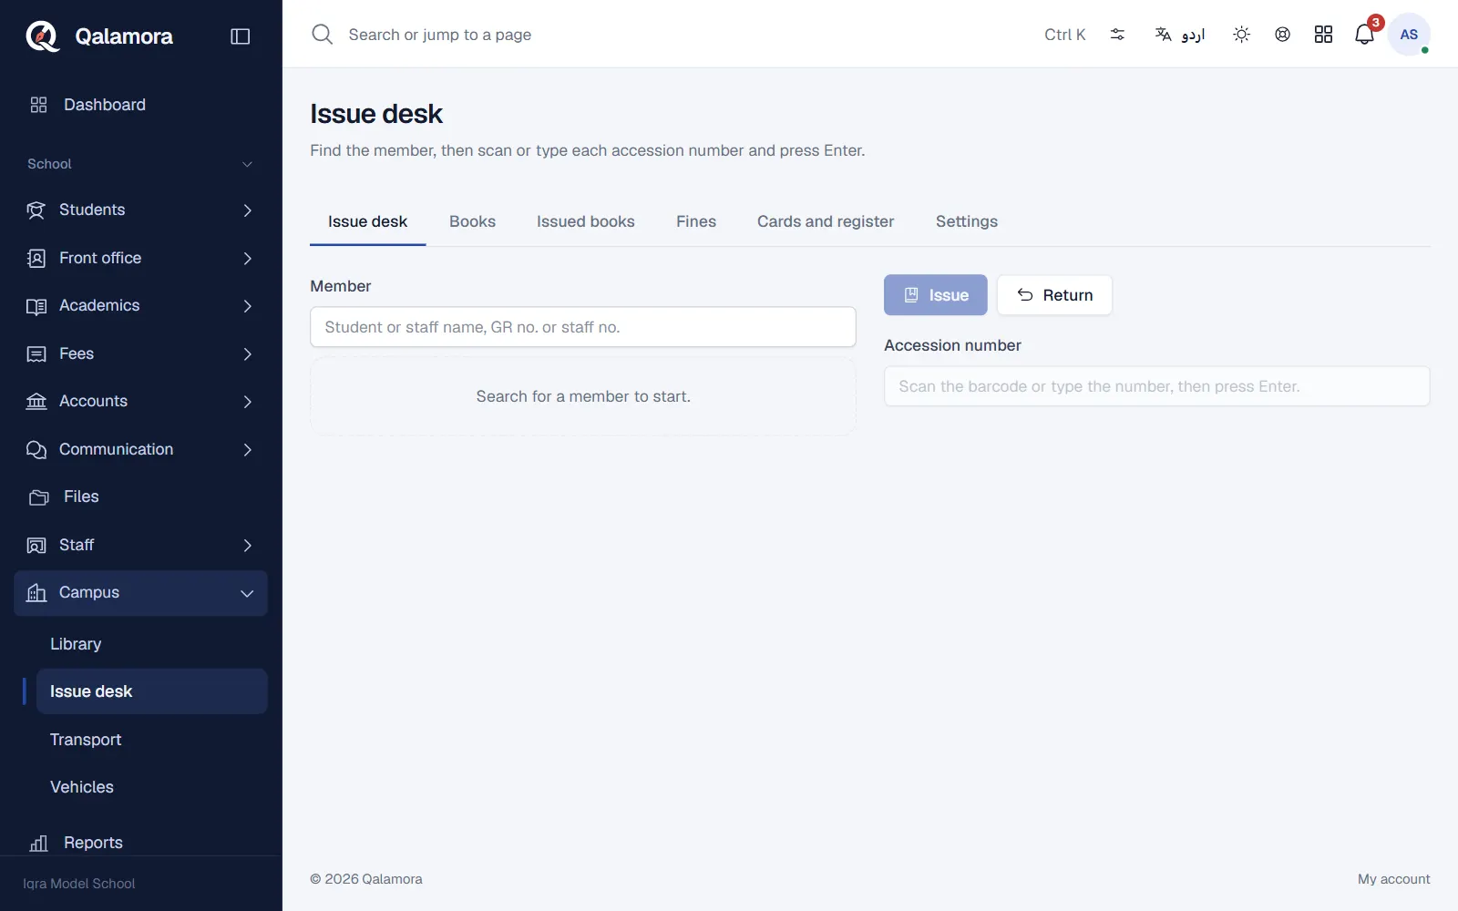Image resolution: width=1458 pixels, height=911 pixels.
Task: Expand the Staff submenu chevron
Action: (x=247, y=546)
